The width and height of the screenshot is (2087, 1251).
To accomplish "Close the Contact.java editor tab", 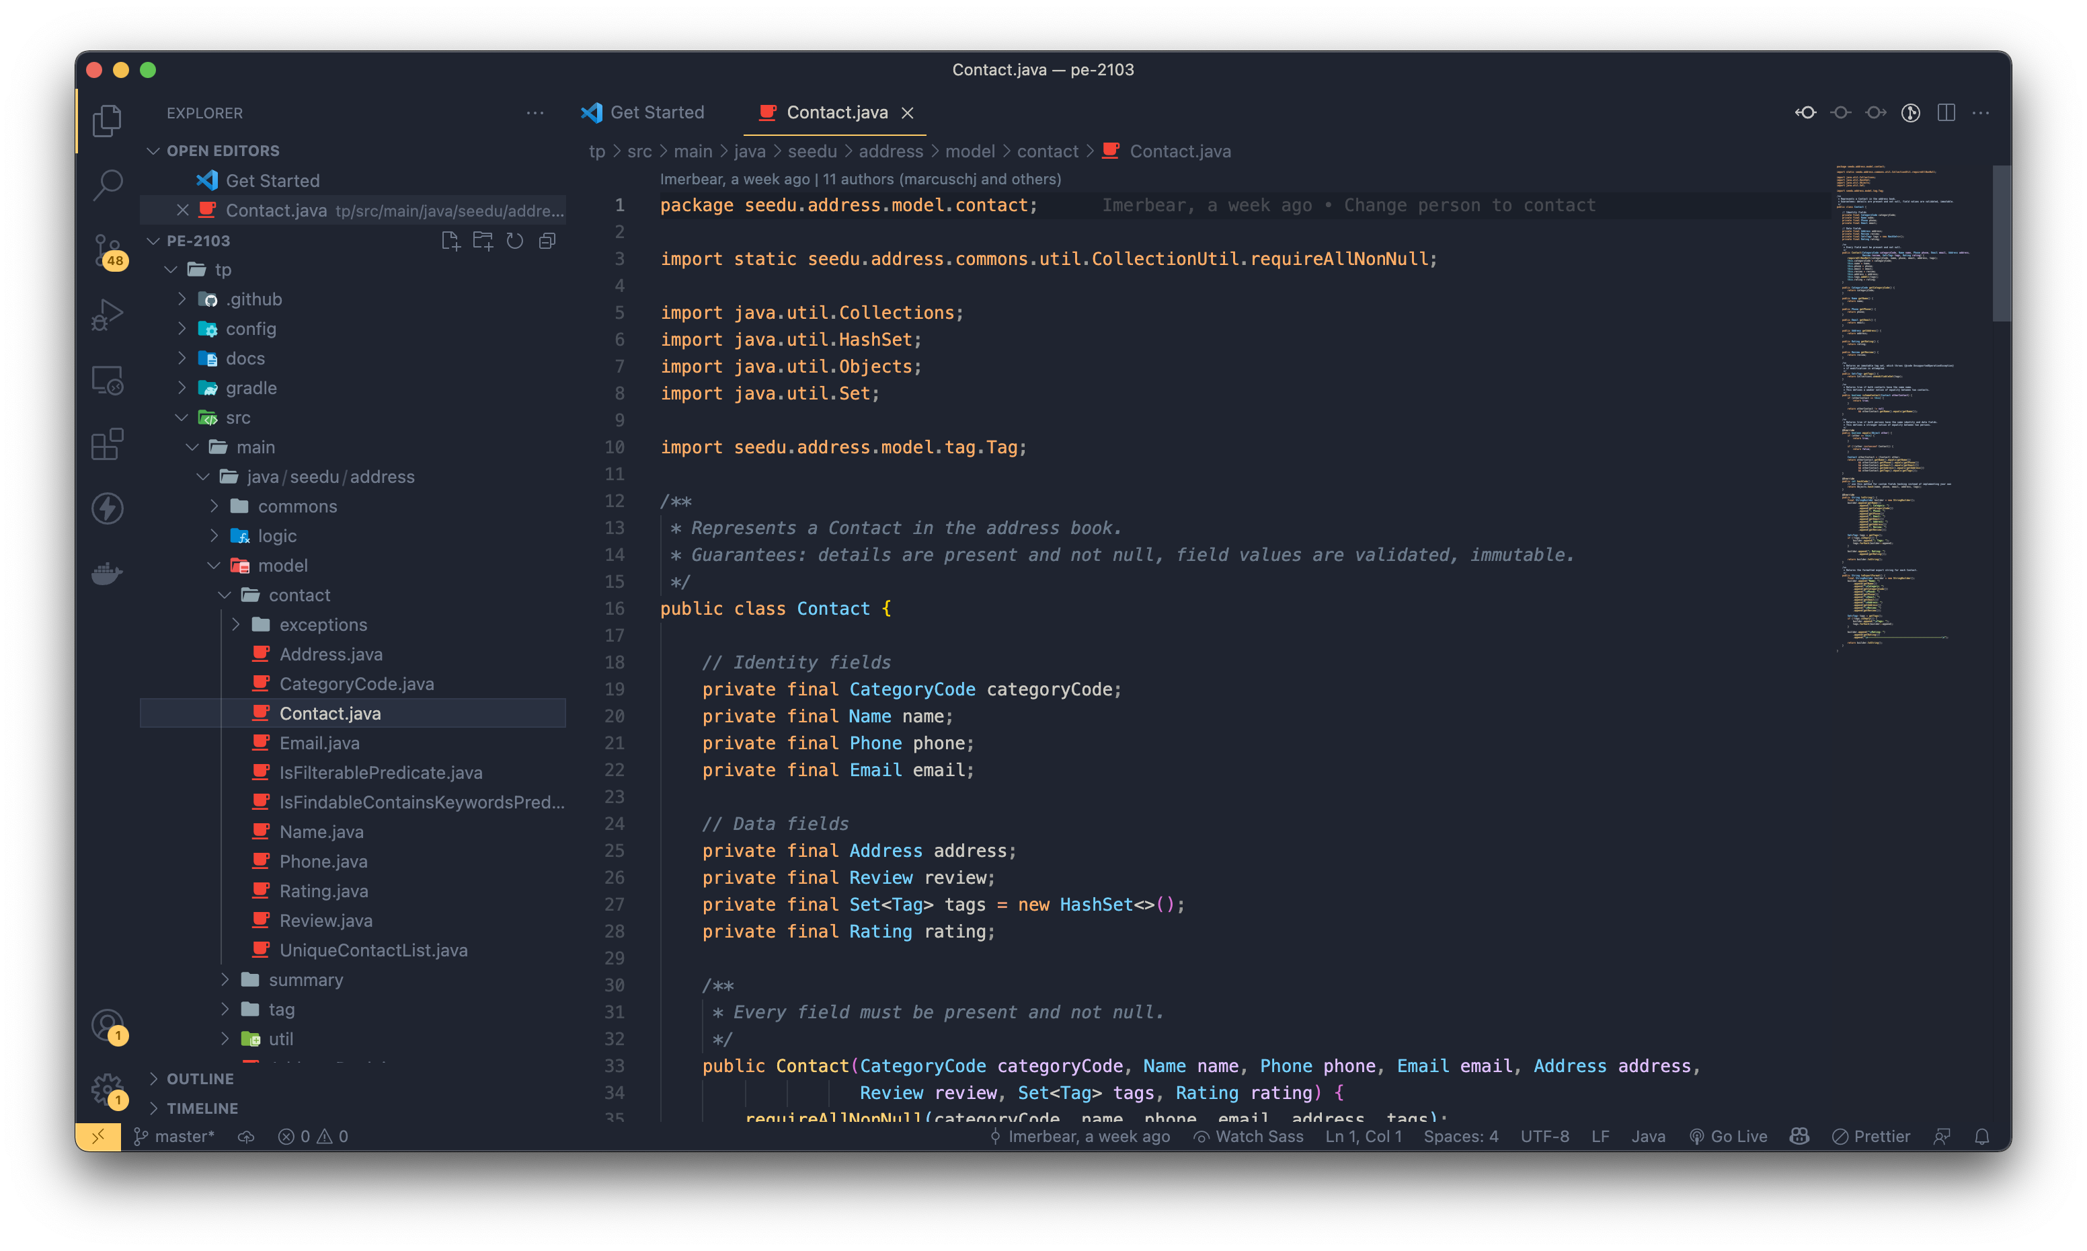I will click(908, 113).
